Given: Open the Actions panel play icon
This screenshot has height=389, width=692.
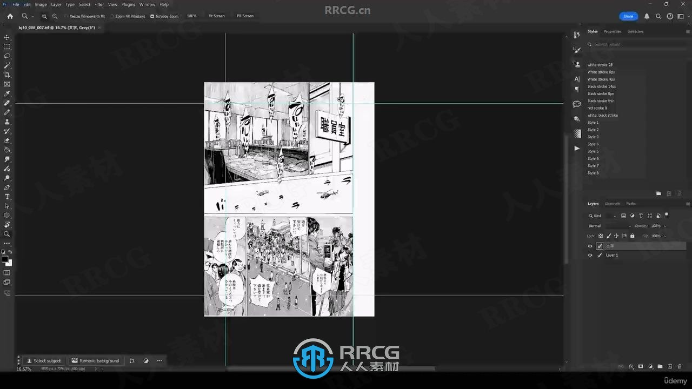Looking at the screenshot, I should [577, 148].
